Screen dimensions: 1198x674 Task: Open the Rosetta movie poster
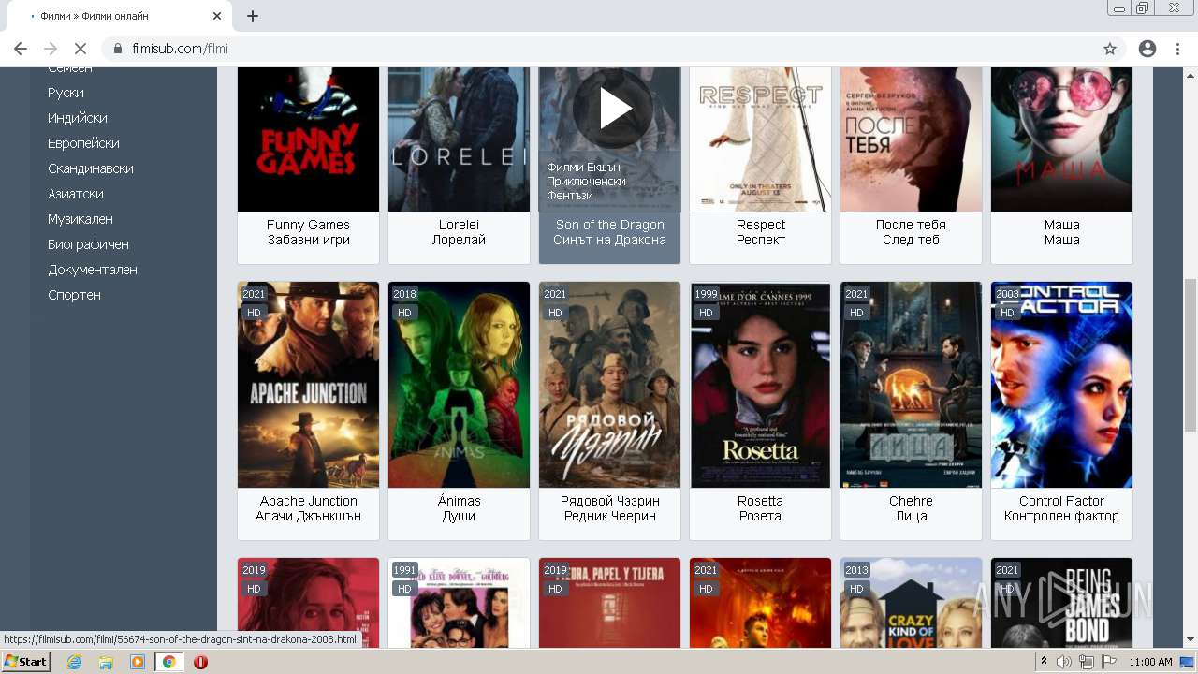tap(760, 385)
